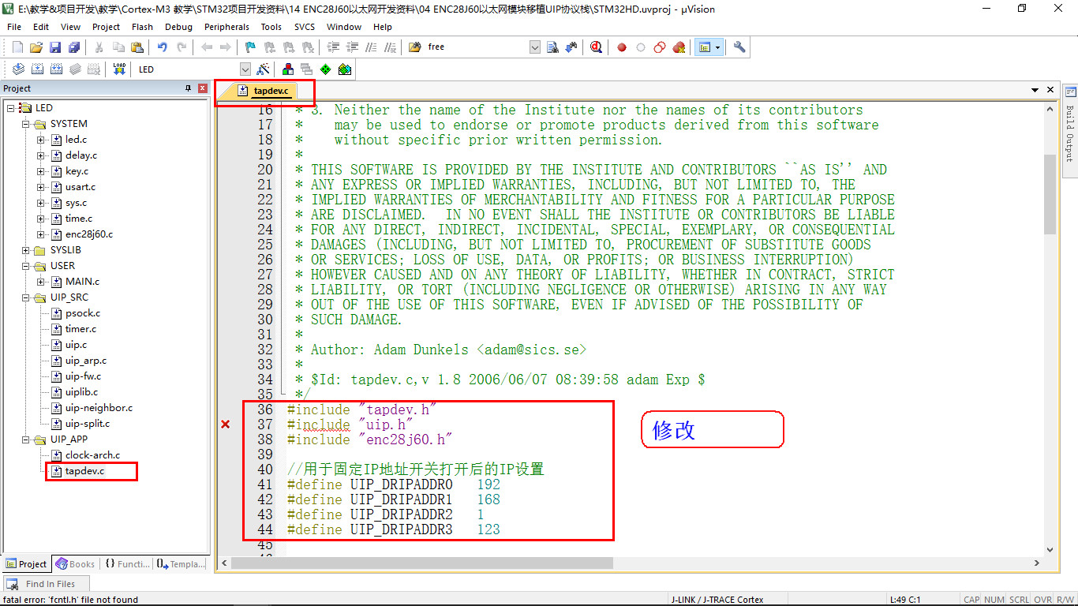Open the LED target dropdown
The height and width of the screenshot is (606, 1078).
(245, 69)
